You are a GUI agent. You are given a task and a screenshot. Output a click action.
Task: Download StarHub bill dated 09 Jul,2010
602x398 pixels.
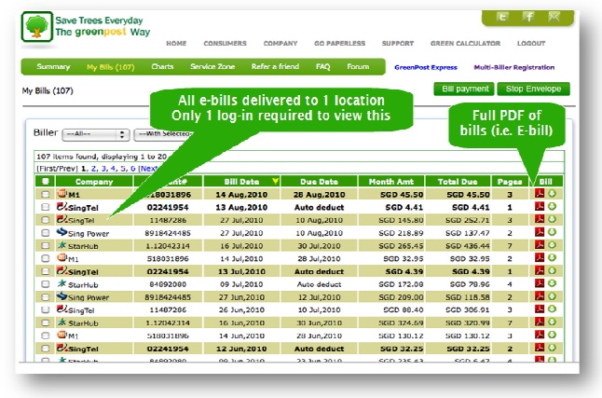coord(552,283)
